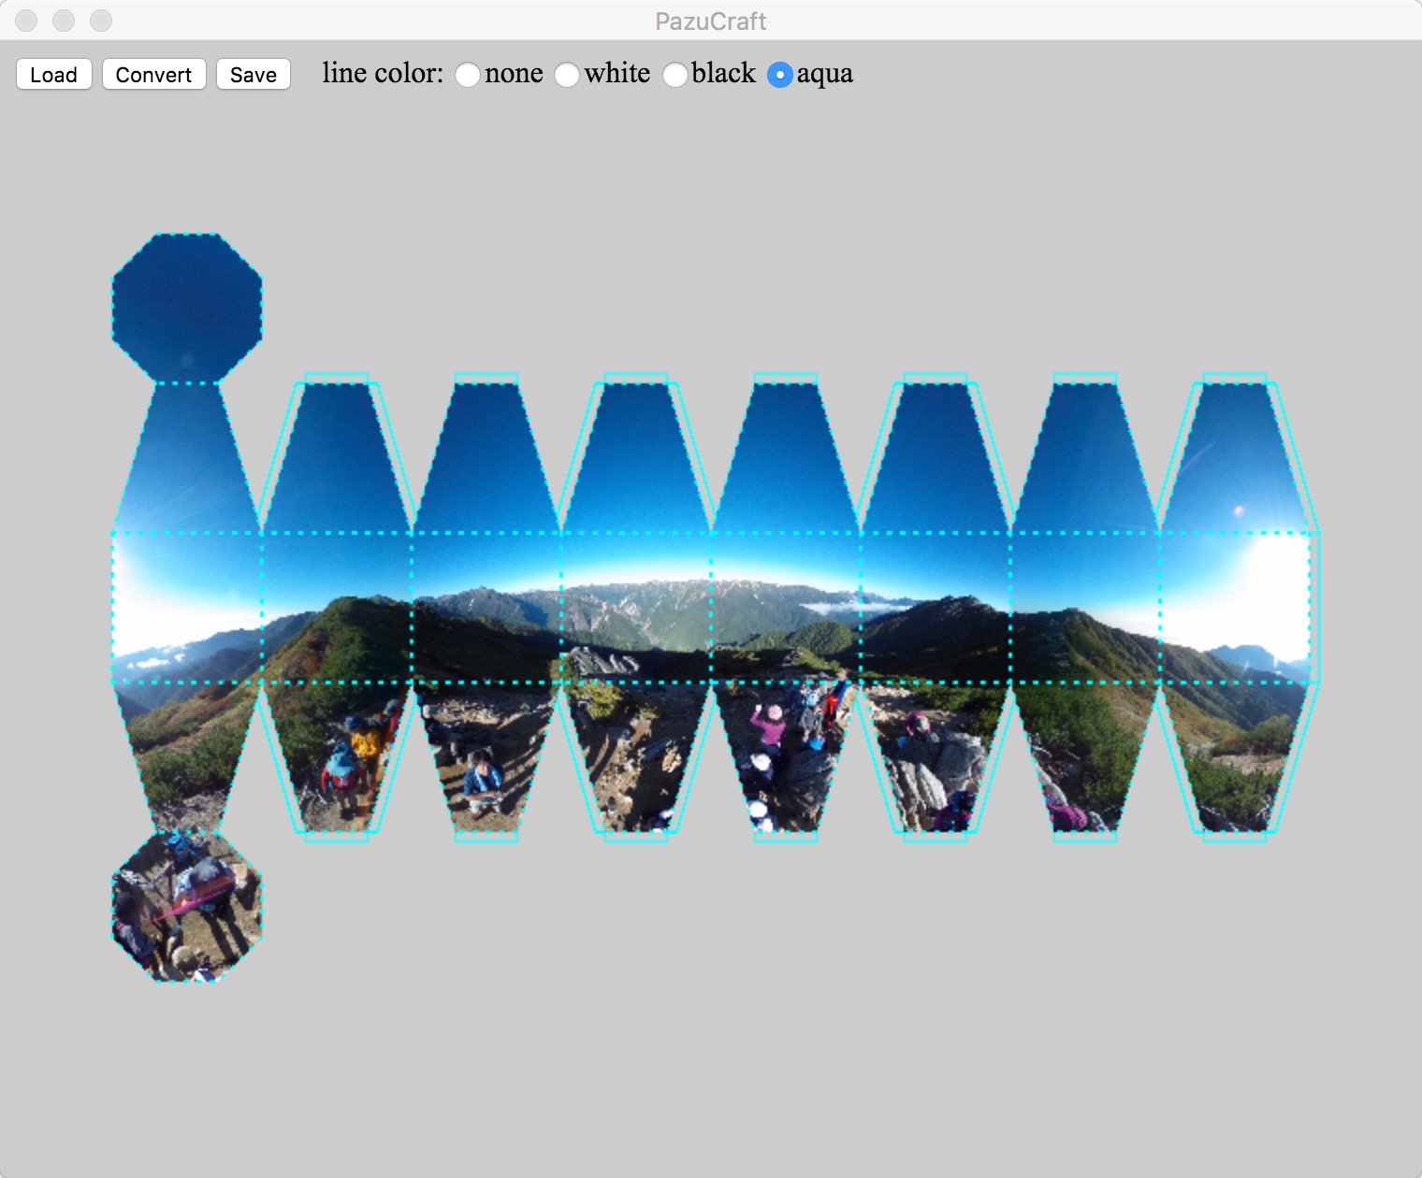Choose black as the line color
This screenshot has height=1178, width=1422.
point(675,75)
